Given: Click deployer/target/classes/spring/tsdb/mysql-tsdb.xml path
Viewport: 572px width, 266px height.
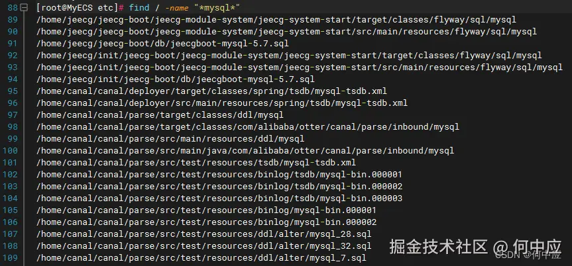Looking at the screenshot, I should coord(211,91).
